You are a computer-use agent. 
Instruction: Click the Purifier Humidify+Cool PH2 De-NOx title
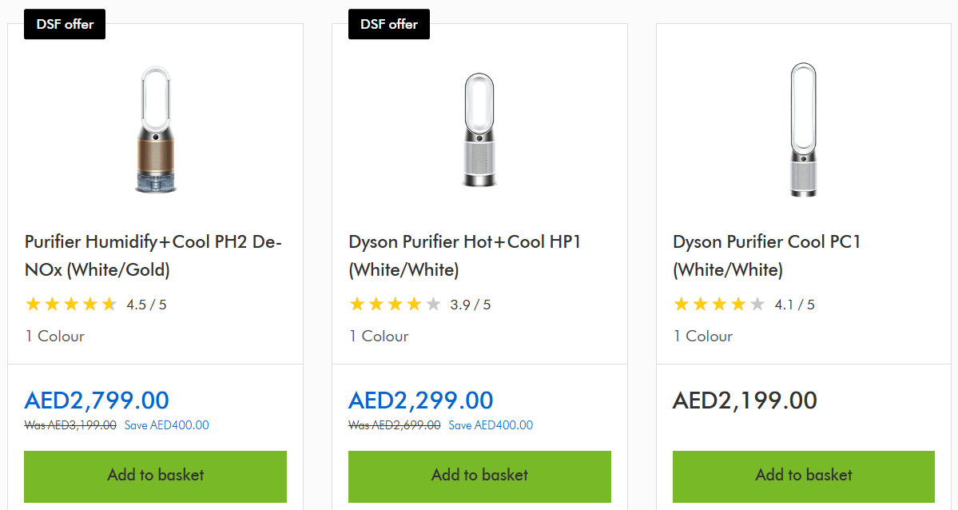pyautogui.click(x=153, y=256)
